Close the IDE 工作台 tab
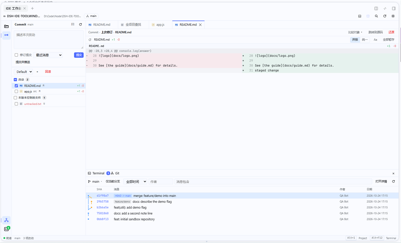This screenshot has height=243, width=401. pyautogui.click(x=24, y=8)
